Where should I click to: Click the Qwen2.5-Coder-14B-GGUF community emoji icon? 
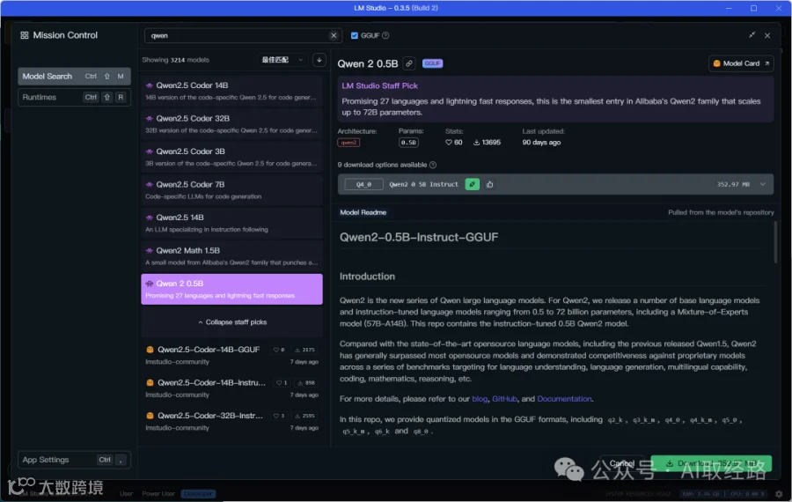tap(150, 350)
